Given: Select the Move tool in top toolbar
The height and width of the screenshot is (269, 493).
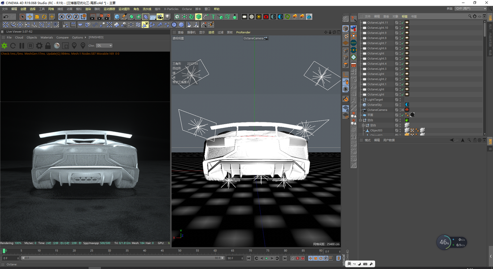Looking at the screenshot, I should tap(30, 17).
